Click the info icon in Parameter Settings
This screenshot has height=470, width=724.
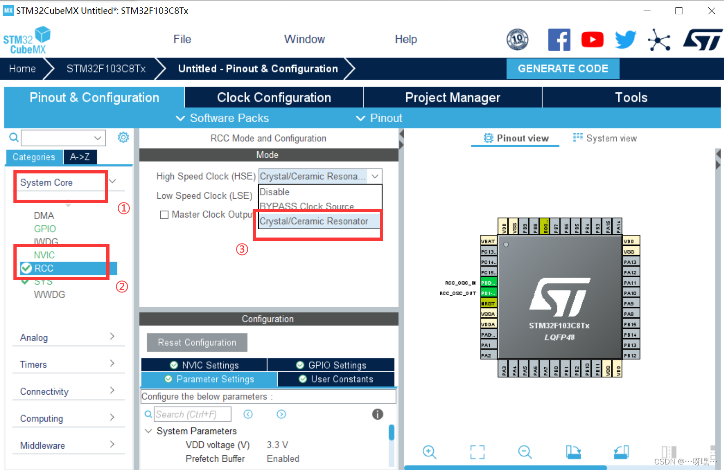point(377,414)
